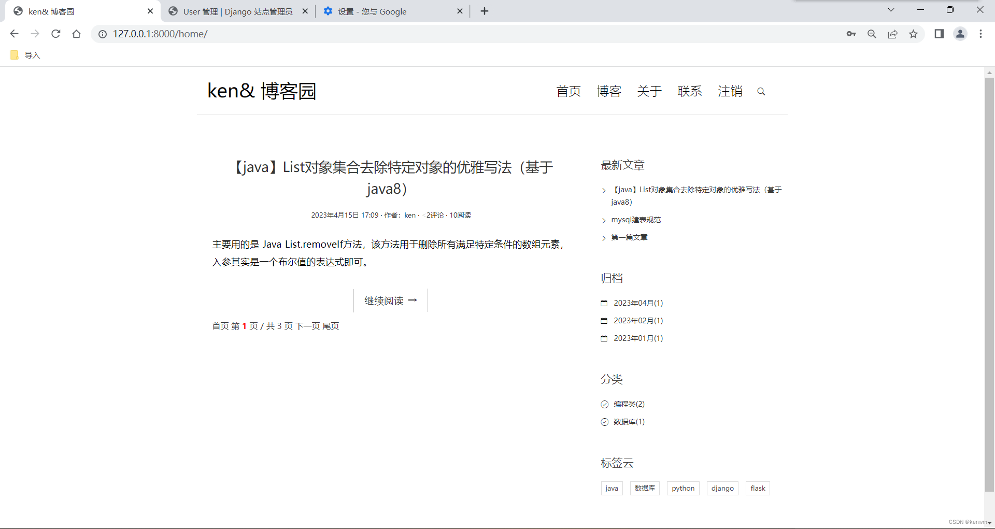Open the 关于 navigation item
The width and height of the screenshot is (995, 529).
point(649,91)
